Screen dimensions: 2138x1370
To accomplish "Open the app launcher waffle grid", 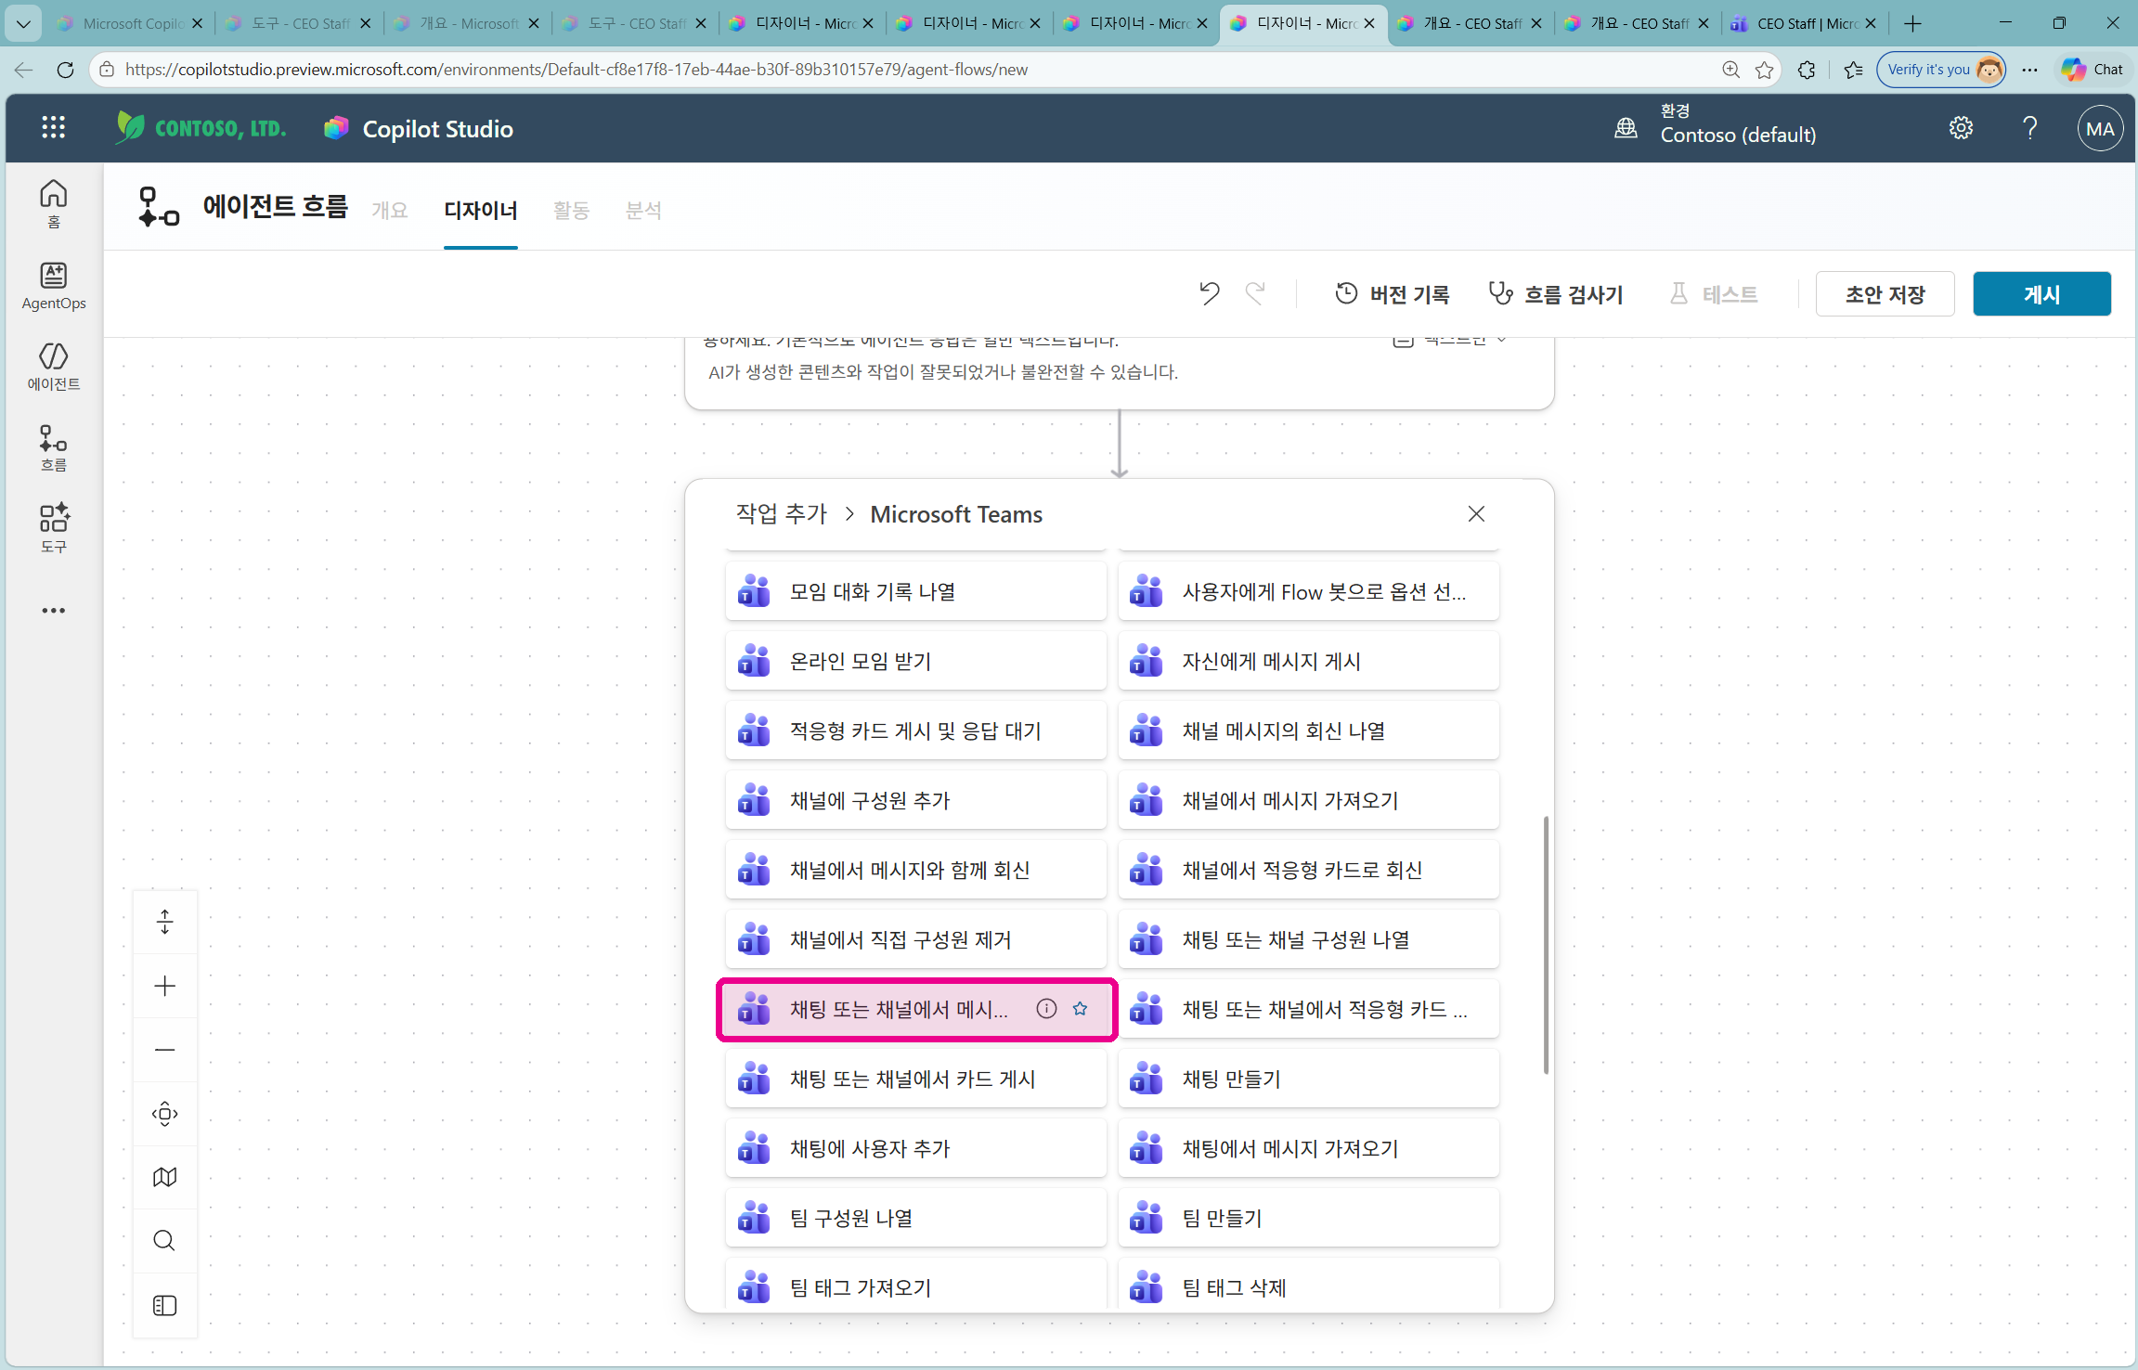I will coord(54,128).
